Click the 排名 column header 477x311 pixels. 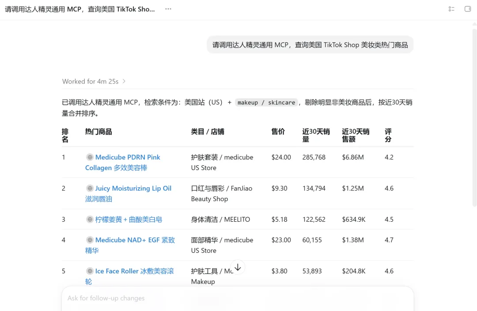click(x=65, y=136)
